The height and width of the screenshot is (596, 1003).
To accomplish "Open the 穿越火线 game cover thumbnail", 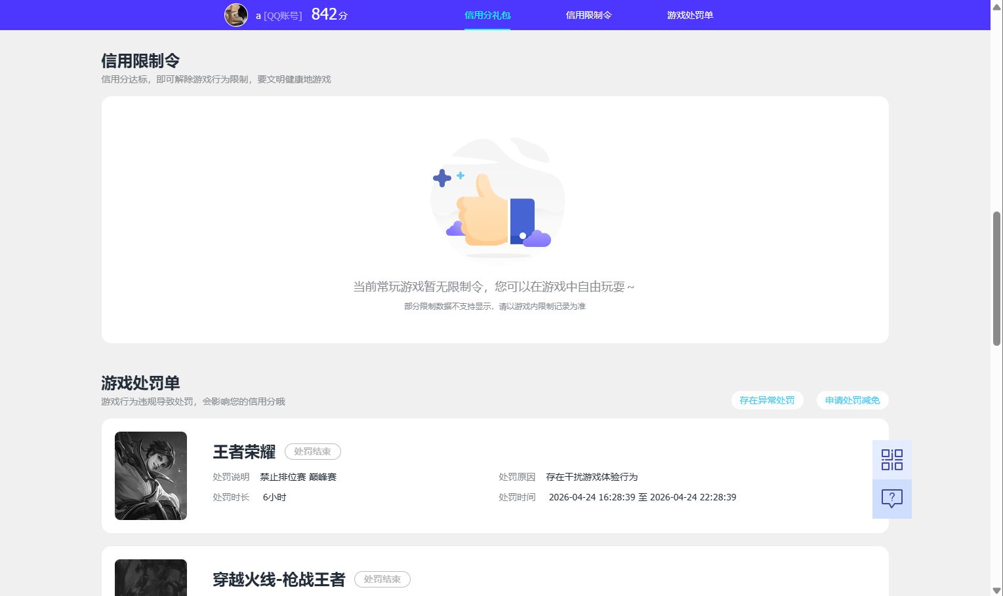I will (151, 578).
